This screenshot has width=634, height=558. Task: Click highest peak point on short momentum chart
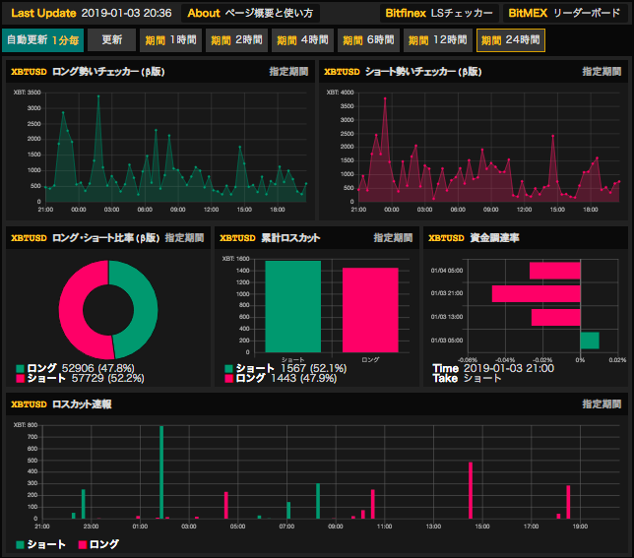(385, 98)
